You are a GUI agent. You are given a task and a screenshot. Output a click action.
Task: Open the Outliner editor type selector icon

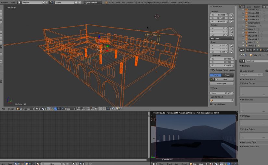tap(242, 6)
